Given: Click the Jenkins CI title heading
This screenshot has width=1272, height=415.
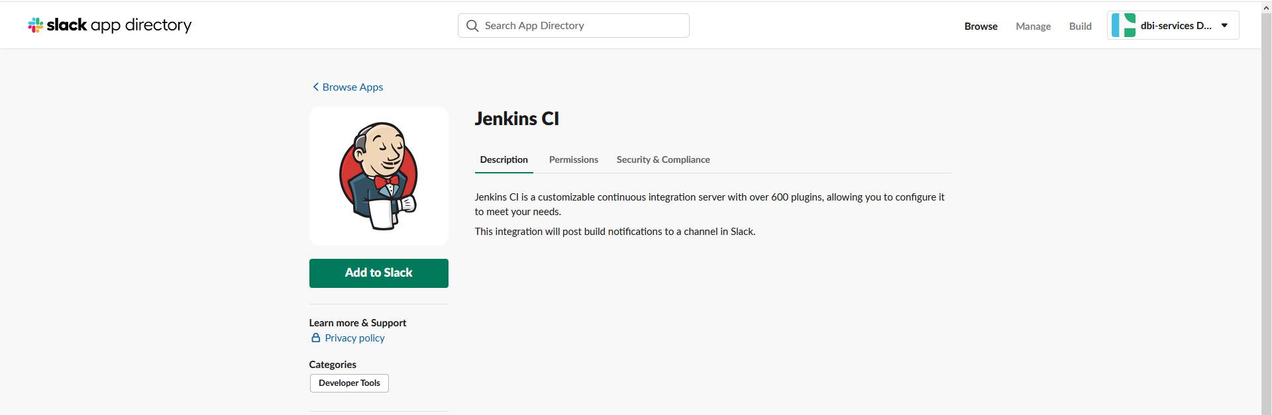Looking at the screenshot, I should coord(517,118).
